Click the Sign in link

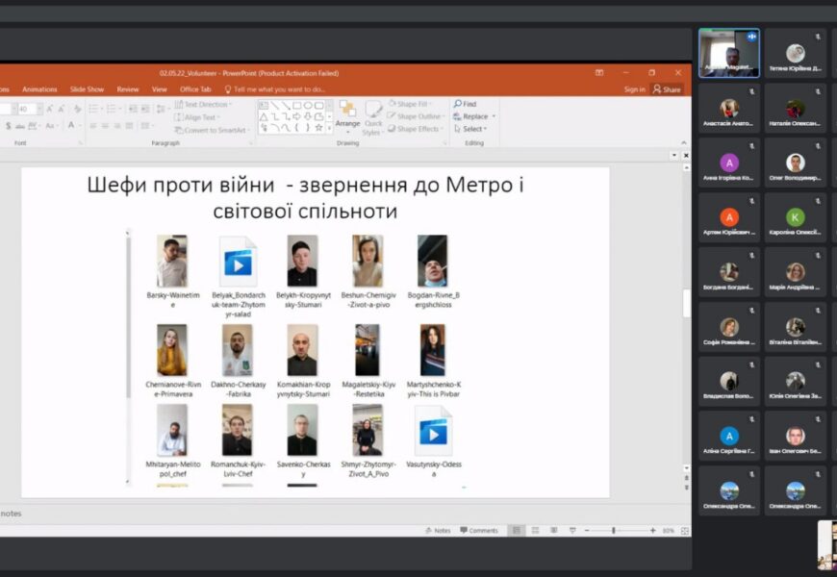pos(634,89)
